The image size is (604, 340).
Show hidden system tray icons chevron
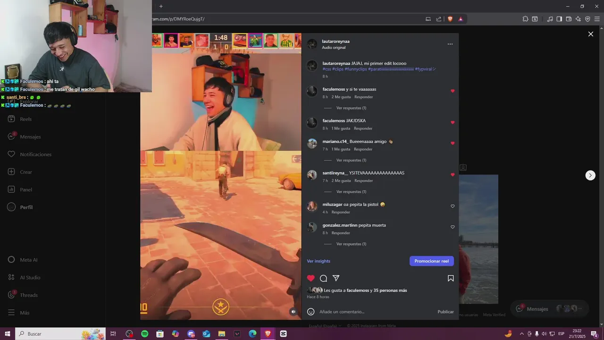(x=521, y=334)
